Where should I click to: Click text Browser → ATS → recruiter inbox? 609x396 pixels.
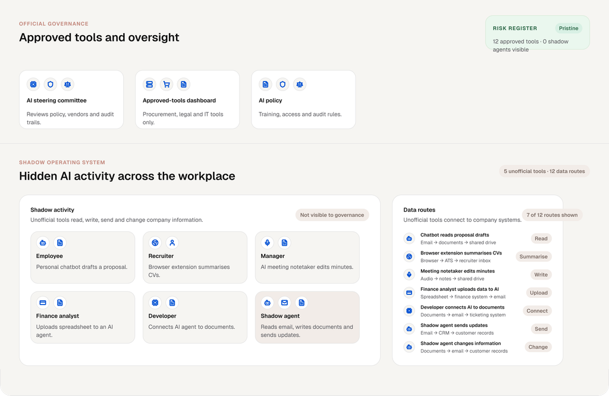(456, 261)
